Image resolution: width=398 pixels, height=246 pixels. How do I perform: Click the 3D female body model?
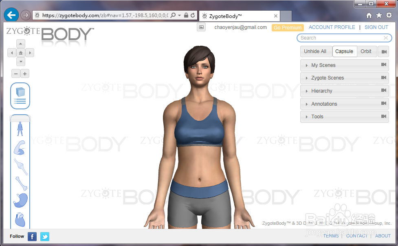(x=200, y=137)
